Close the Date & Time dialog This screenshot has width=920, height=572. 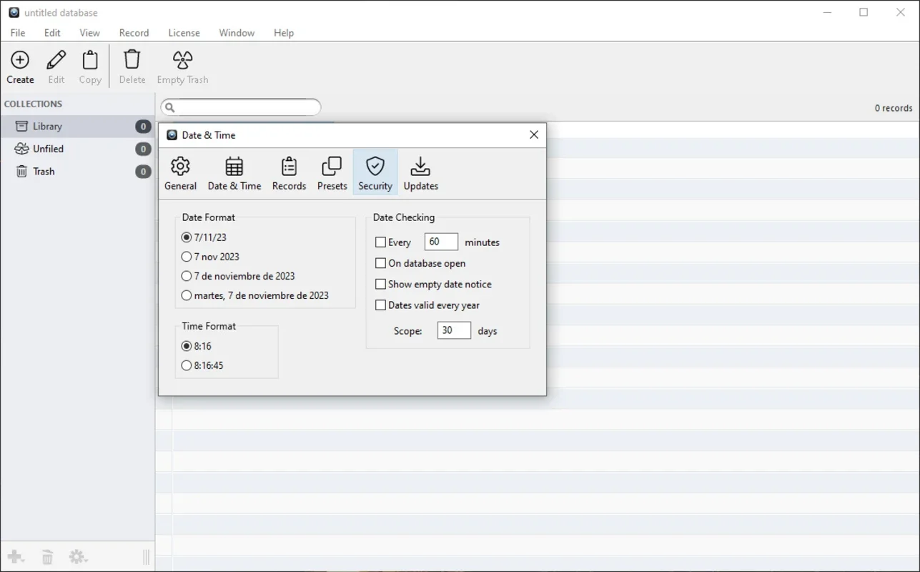click(534, 134)
